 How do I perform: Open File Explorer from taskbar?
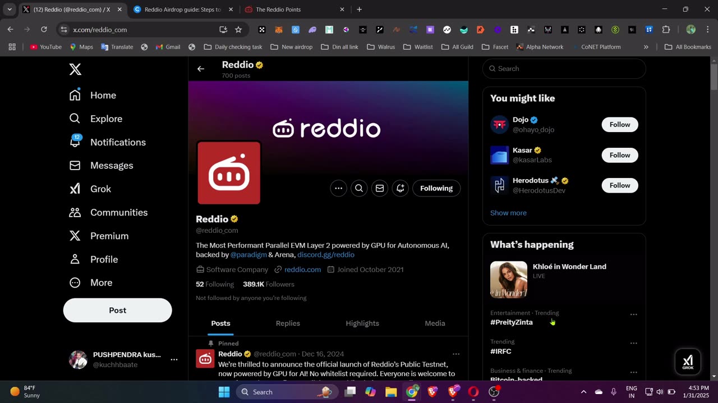pyautogui.click(x=391, y=392)
